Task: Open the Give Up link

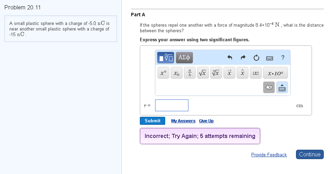Action: 206,121
